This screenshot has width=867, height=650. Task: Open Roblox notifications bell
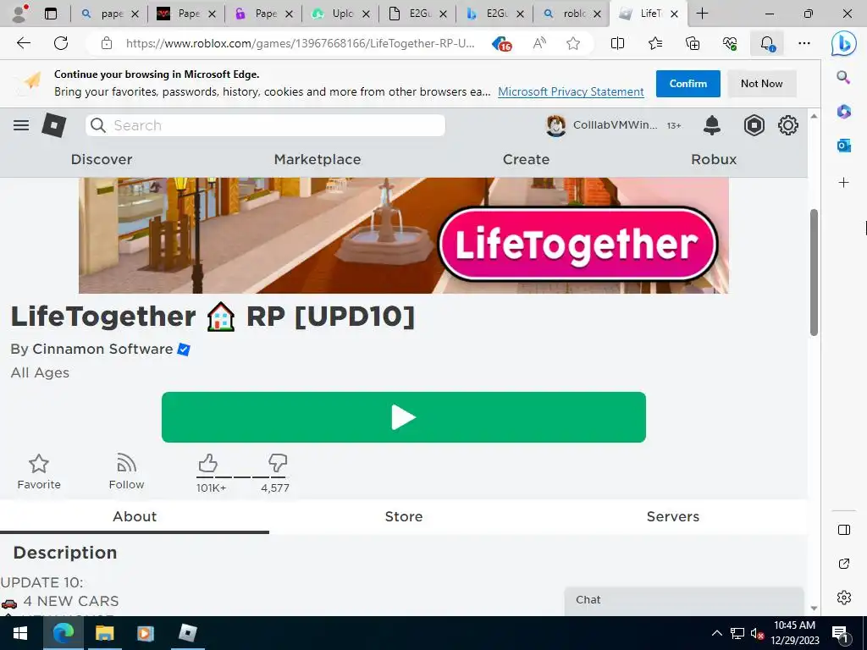click(711, 125)
